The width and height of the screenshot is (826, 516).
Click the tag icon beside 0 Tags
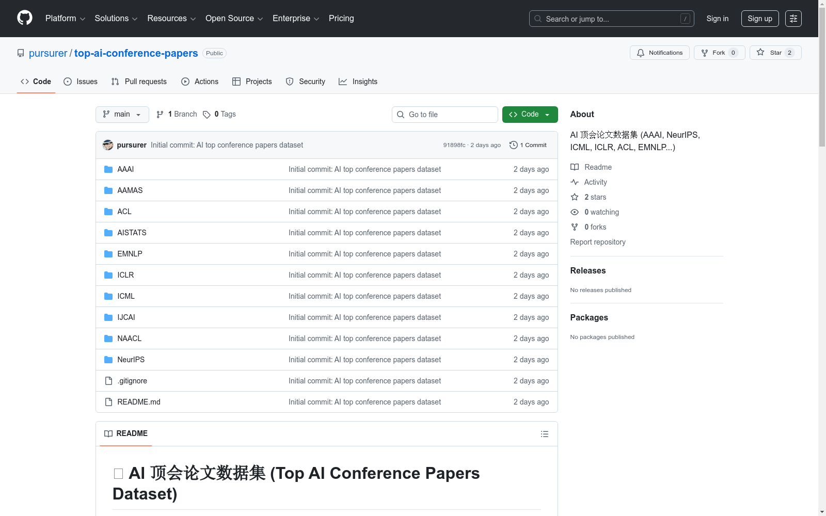tap(206, 115)
